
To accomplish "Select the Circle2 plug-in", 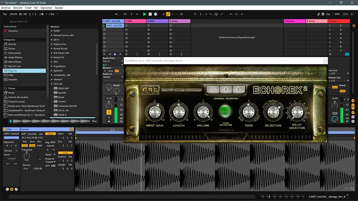I will tap(62, 102).
